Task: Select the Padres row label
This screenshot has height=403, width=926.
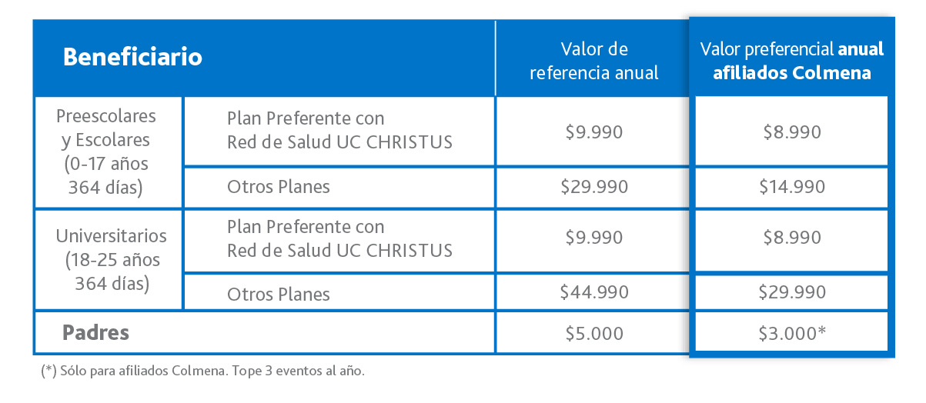Action: coord(95,333)
